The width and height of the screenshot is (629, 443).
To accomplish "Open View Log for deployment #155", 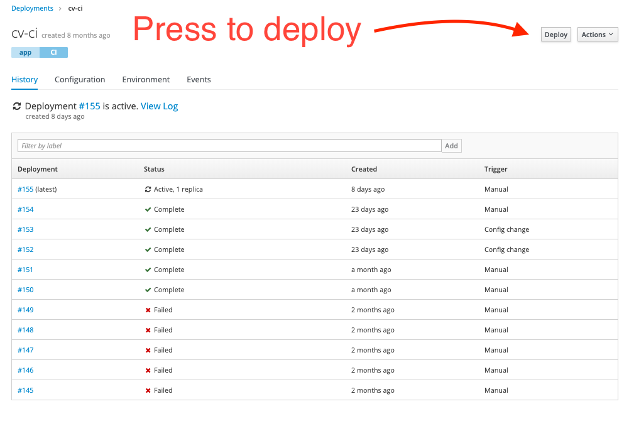I will [159, 106].
